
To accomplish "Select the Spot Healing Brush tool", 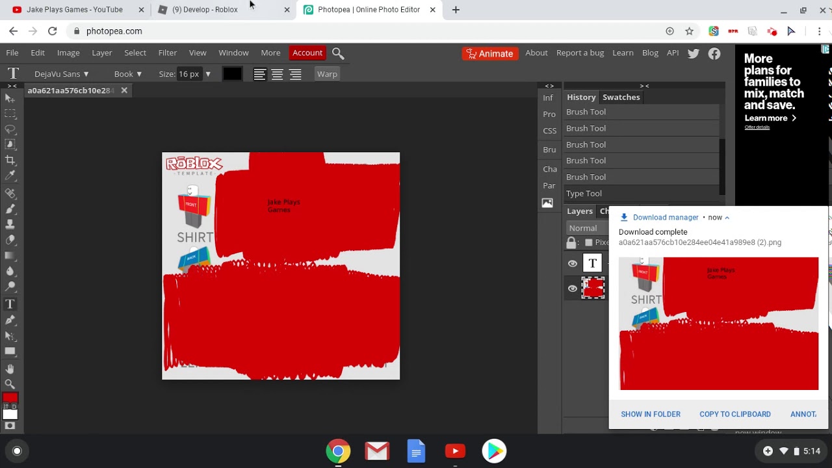I will (x=10, y=194).
